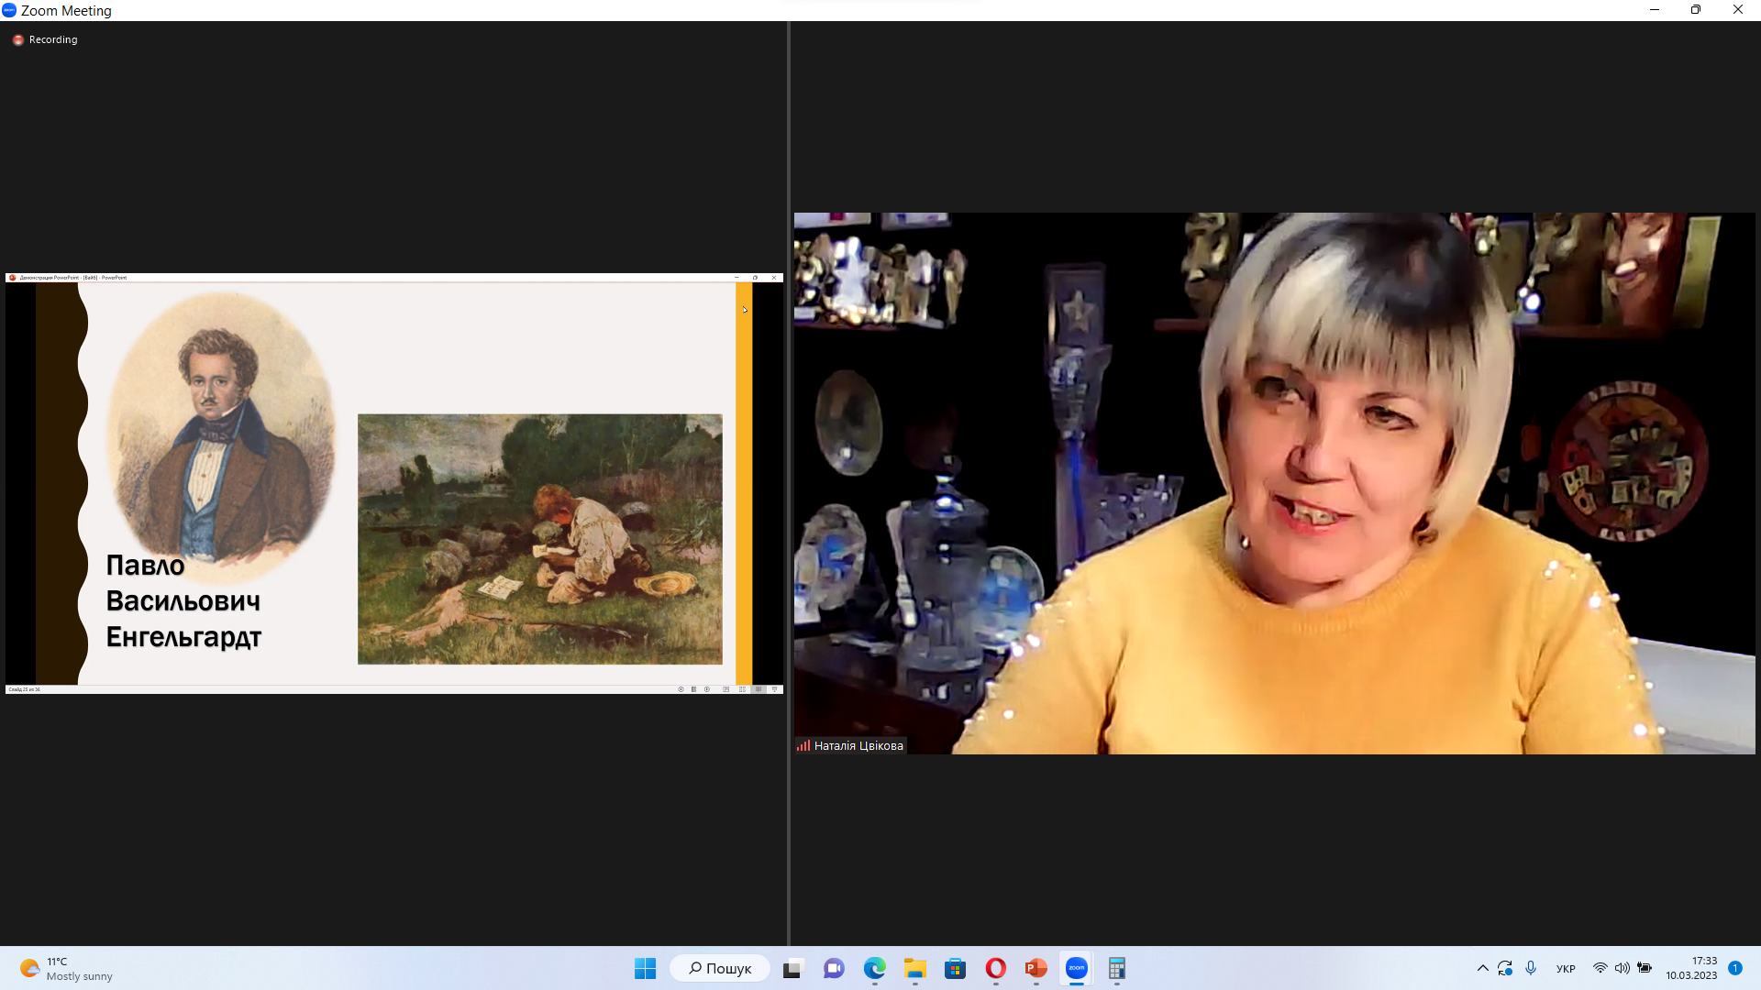Click the slideshow view icon in shared PowerPoint

click(x=775, y=689)
